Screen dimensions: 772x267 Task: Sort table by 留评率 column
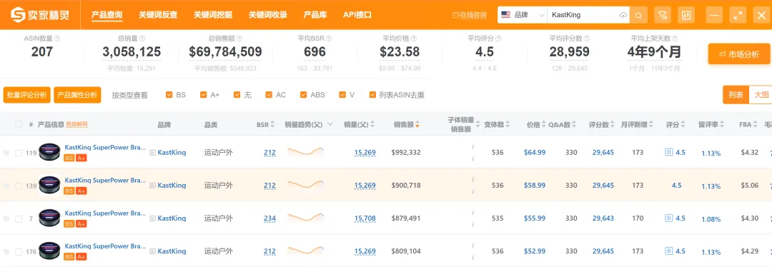coord(722,125)
